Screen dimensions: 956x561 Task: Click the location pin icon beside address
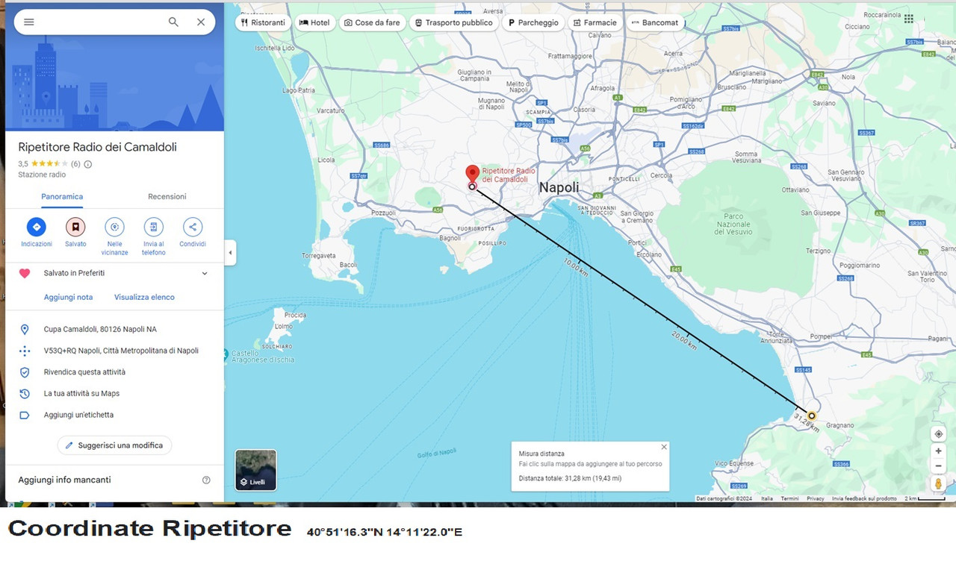(25, 329)
